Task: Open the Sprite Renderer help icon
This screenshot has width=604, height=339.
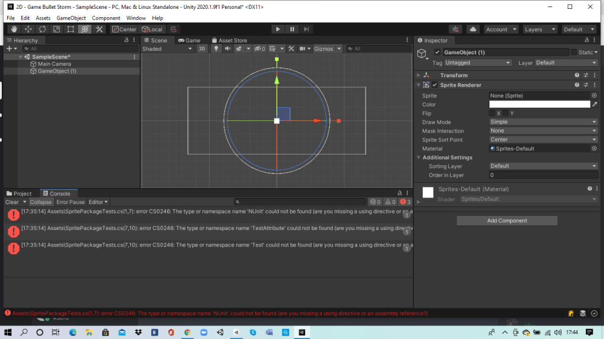Action: coord(577,85)
